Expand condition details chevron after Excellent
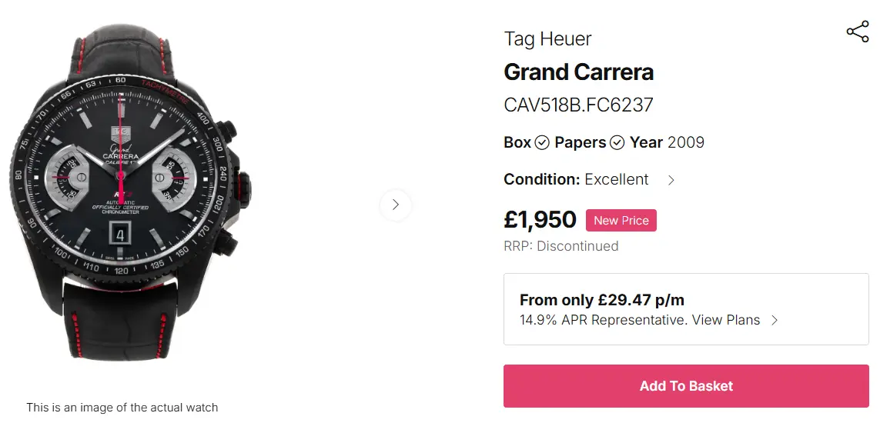This screenshot has height=423, width=890. coord(671,180)
